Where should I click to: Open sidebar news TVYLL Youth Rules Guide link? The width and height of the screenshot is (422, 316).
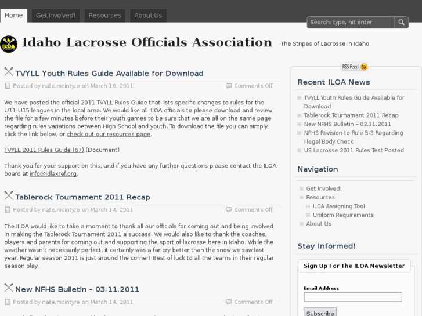click(x=354, y=102)
